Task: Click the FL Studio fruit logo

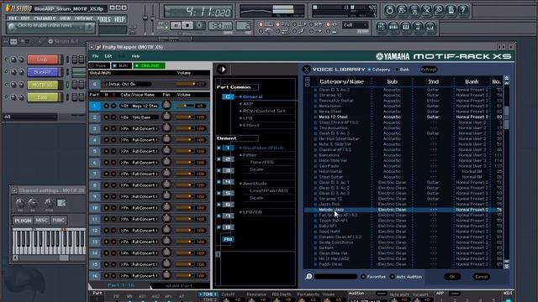Action: [x=8, y=8]
